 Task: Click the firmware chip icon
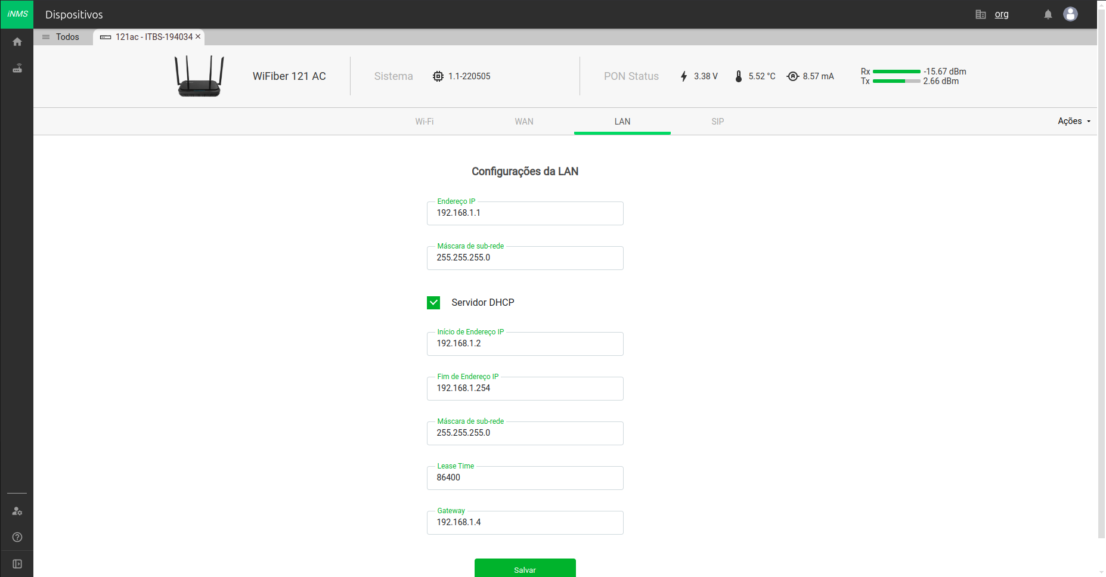[438, 76]
